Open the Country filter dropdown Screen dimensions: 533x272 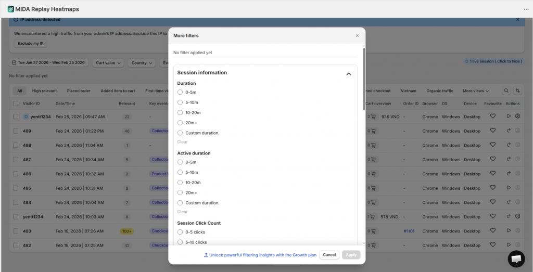142,63
